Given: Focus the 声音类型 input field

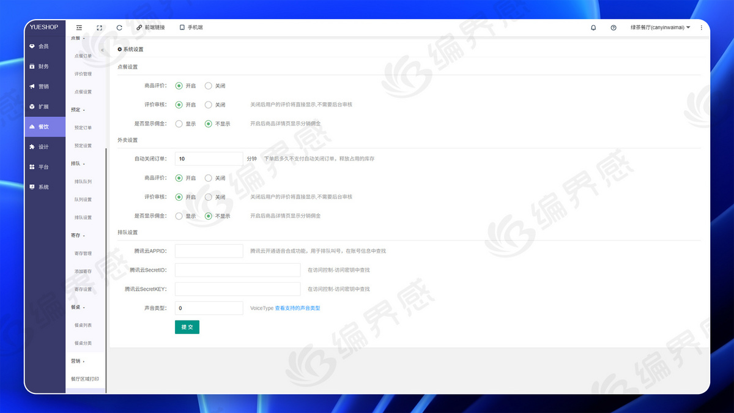Looking at the screenshot, I should point(209,308).
